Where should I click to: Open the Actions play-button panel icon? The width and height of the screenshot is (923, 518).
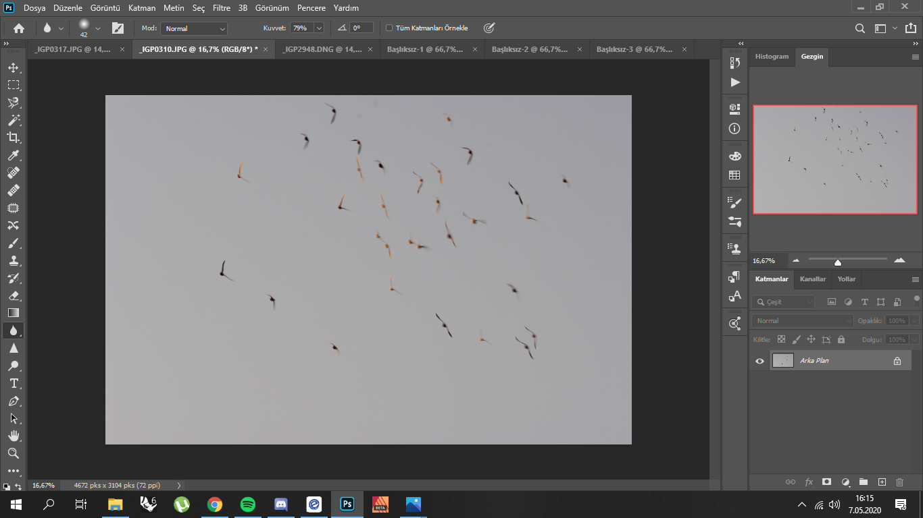coord(735,82)
